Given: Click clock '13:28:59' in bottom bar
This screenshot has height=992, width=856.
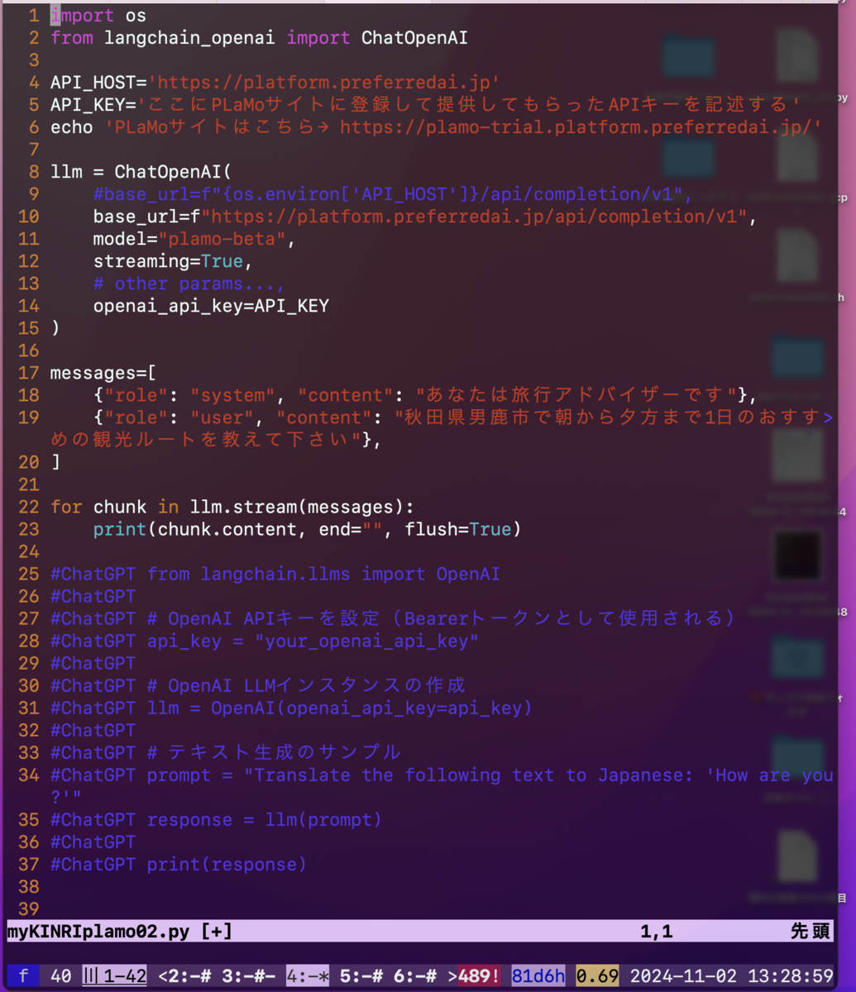Looking at the screenshot, I should click(x=791, y=975).
